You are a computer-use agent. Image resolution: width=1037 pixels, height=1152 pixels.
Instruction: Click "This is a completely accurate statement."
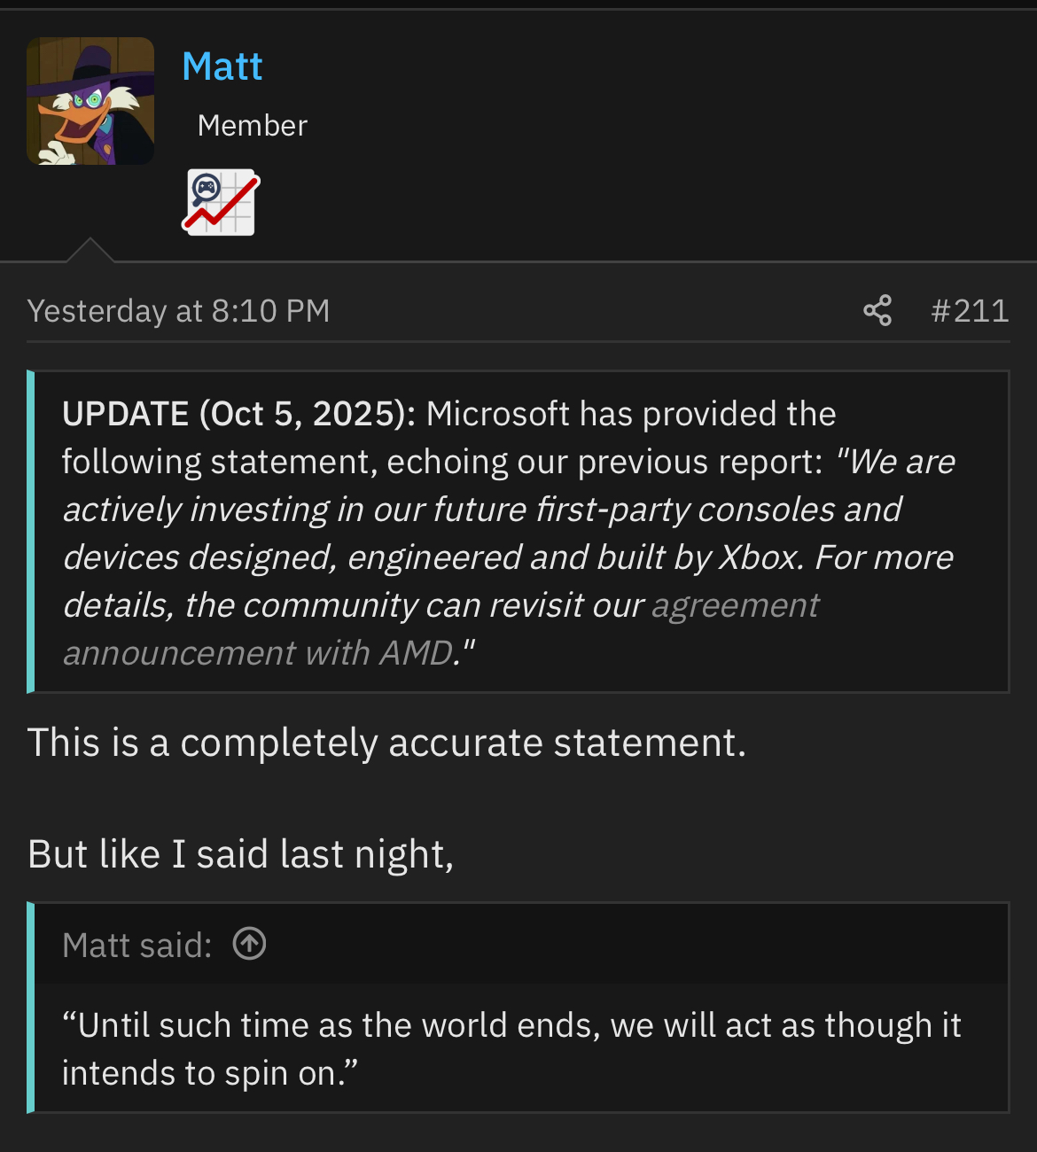coord(386,743)
